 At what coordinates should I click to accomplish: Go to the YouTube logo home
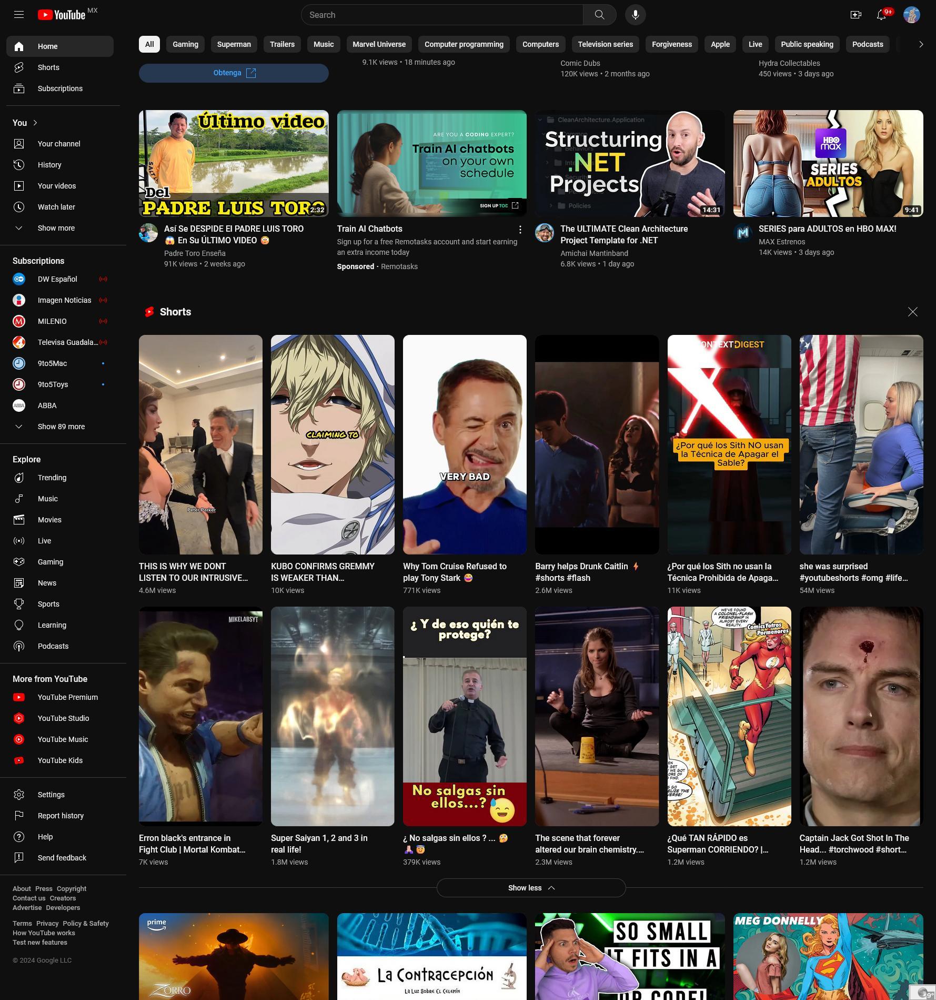pyautogui.click(x=62, y=15)
